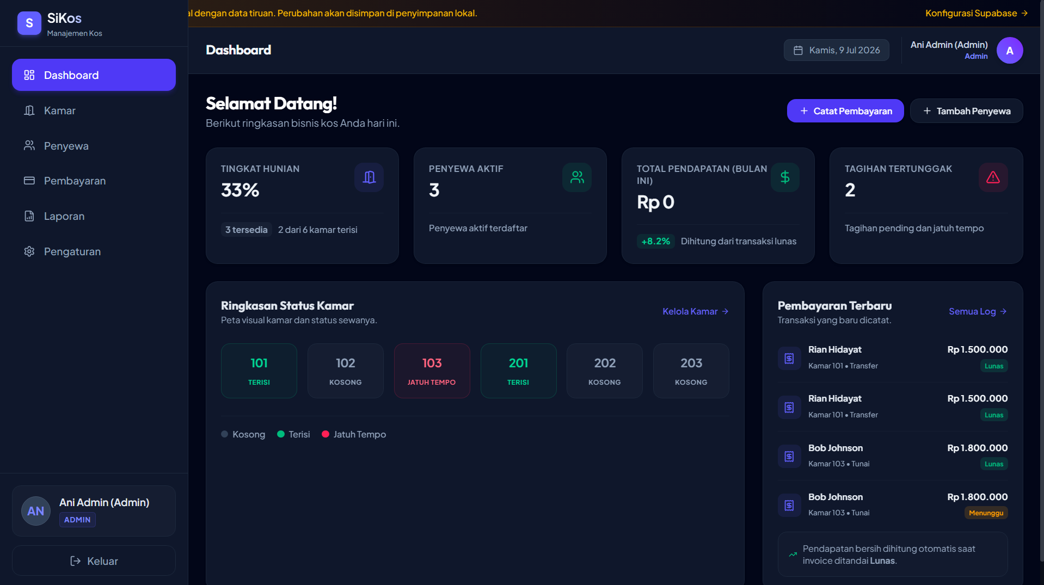Click the text 2 dari 6 kamar terisi

[x=318, y=230]
